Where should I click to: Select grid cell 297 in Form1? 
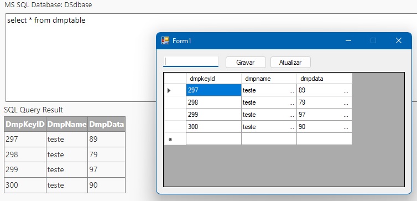coord(213,90)
